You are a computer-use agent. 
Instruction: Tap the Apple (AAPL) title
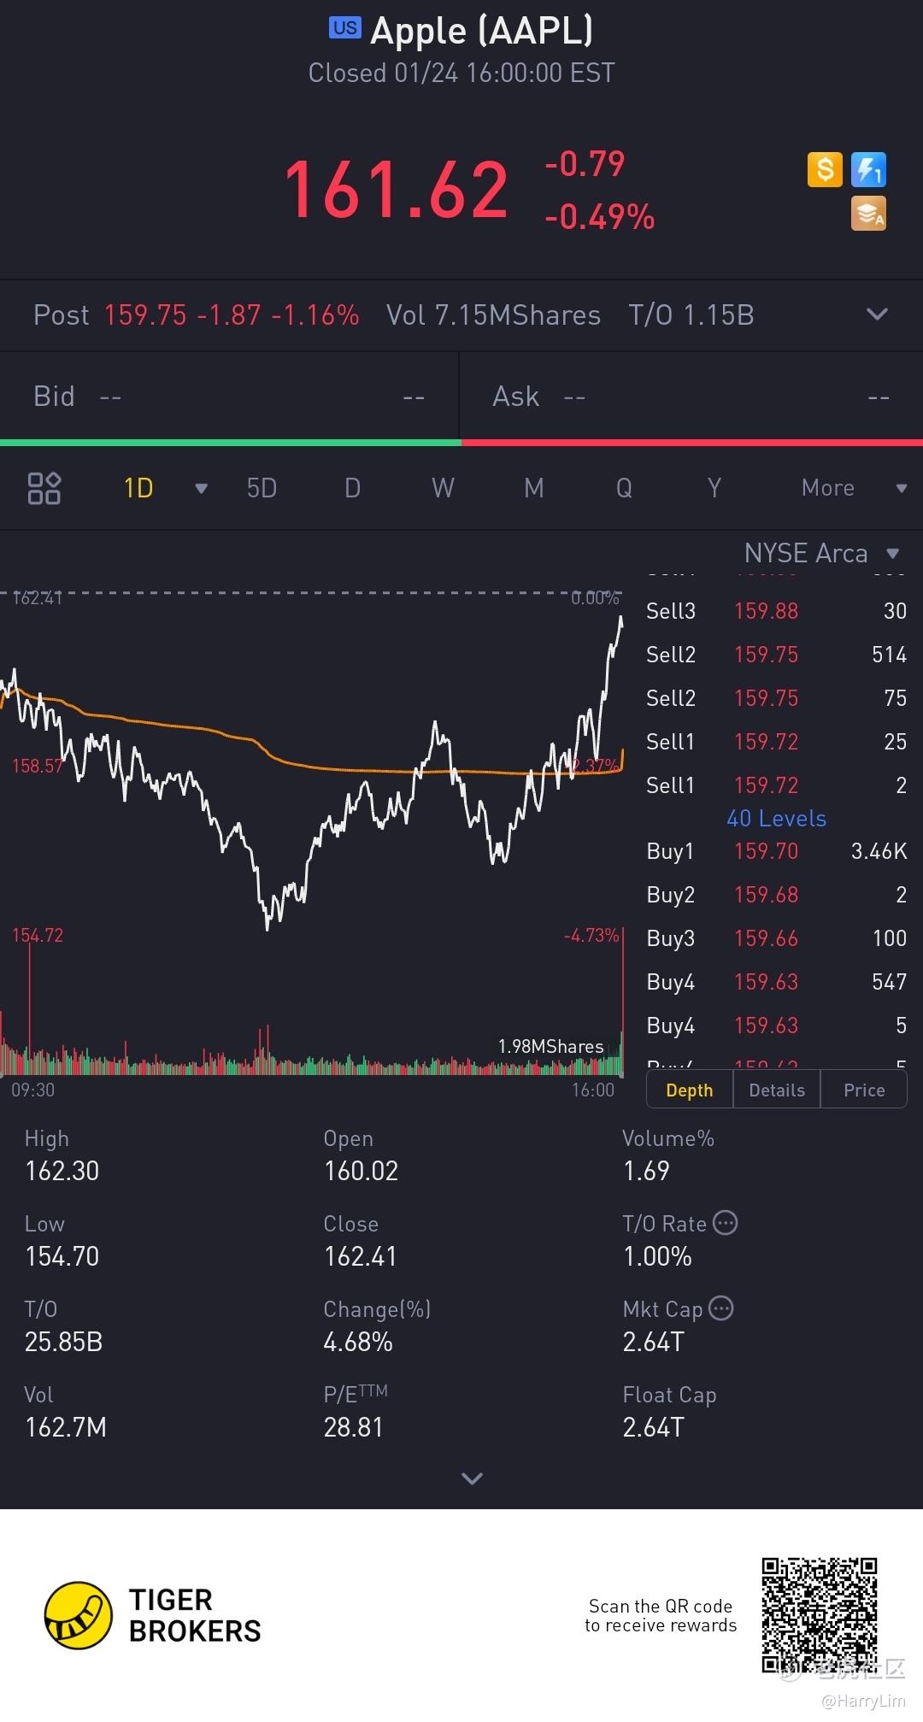coord(481,31)
